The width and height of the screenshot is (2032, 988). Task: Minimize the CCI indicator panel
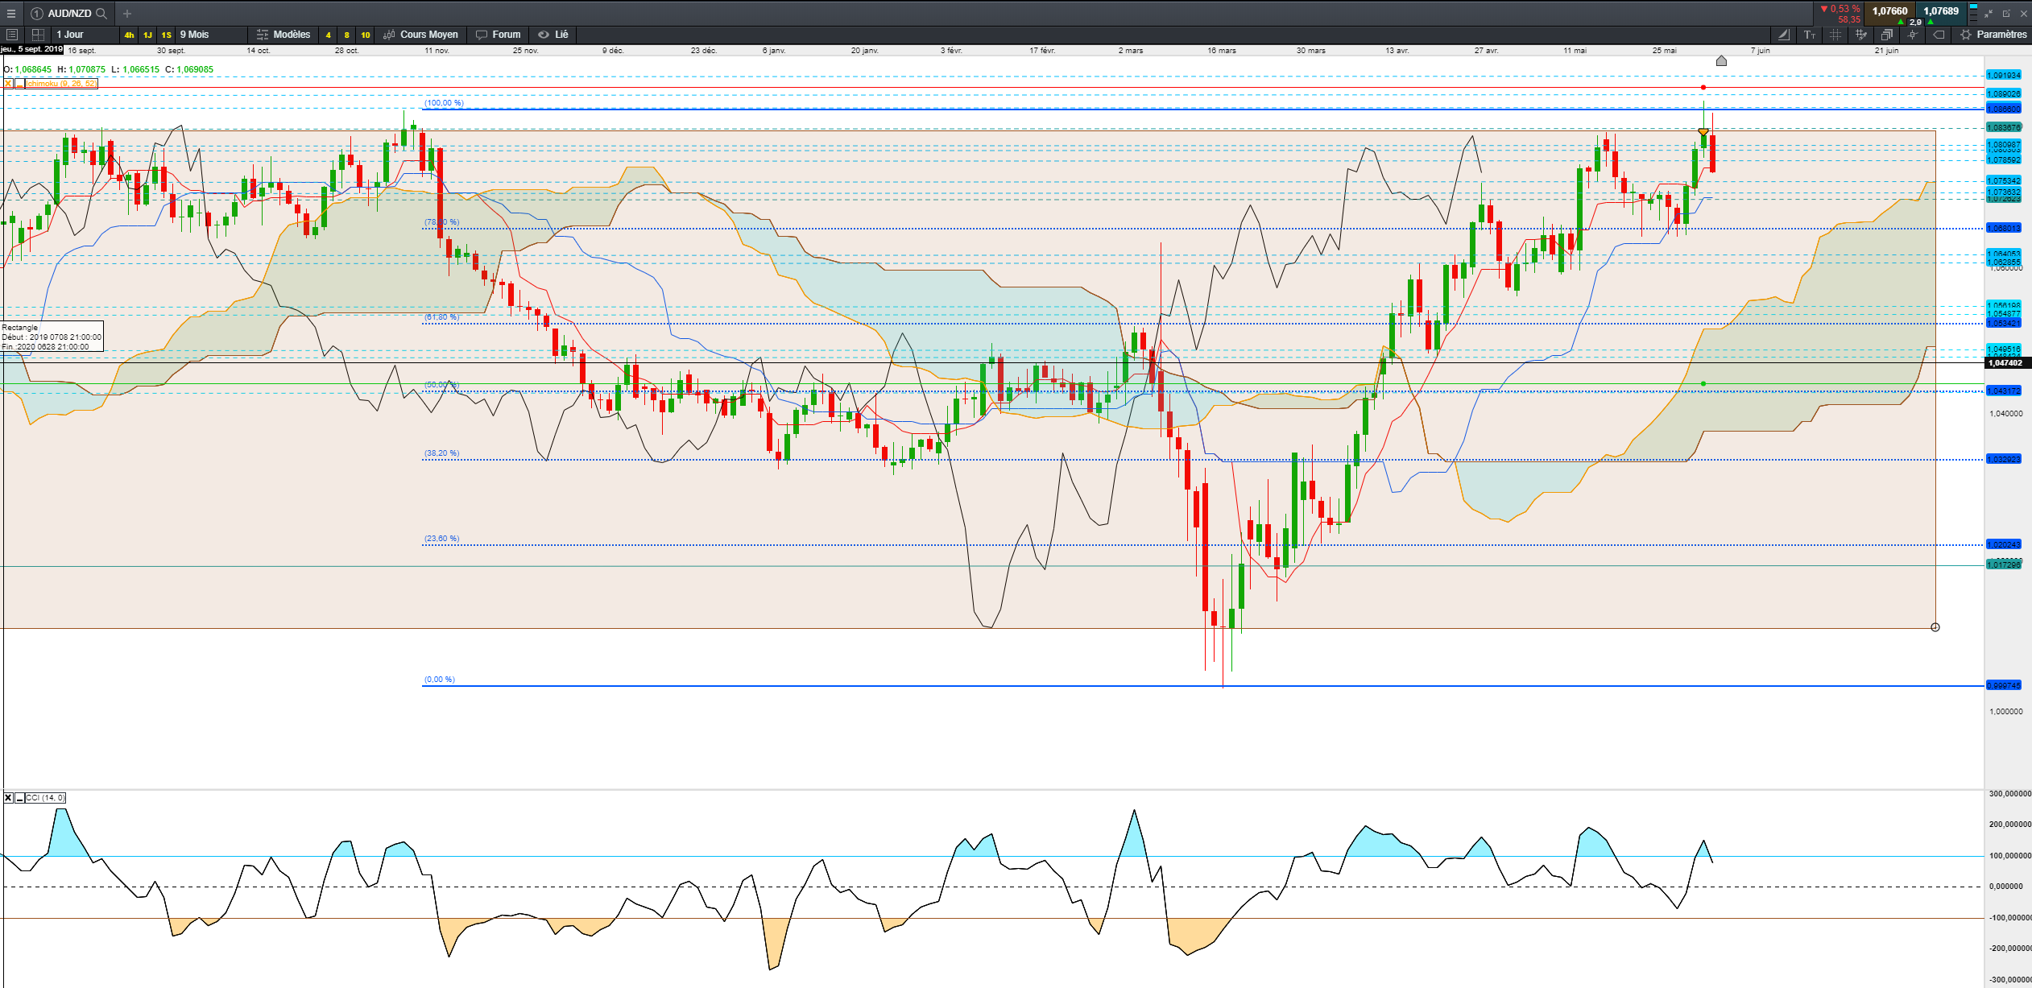pyautogui.click(x=19, y=798)
